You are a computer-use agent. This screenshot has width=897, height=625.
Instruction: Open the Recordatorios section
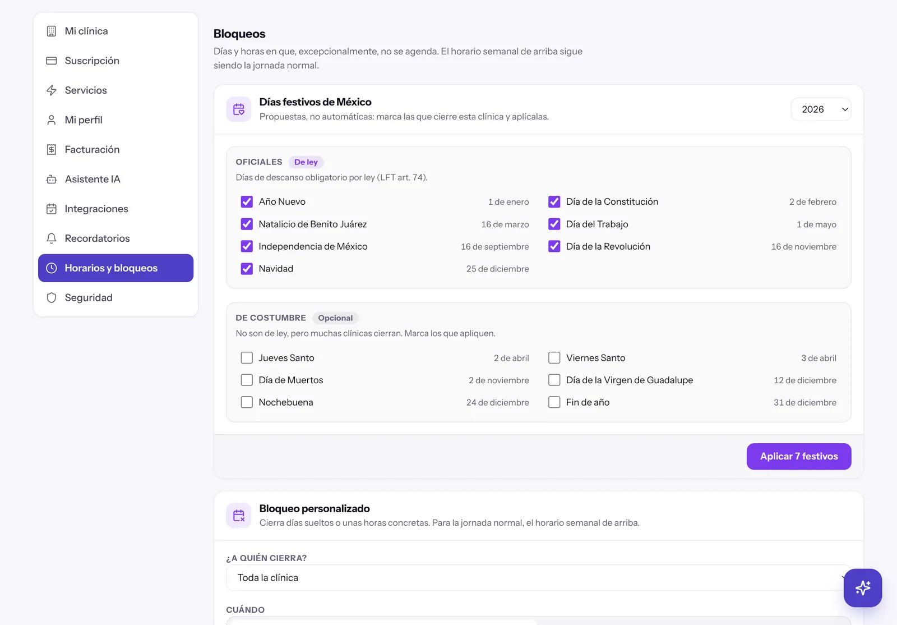click(x=115, y=238)
